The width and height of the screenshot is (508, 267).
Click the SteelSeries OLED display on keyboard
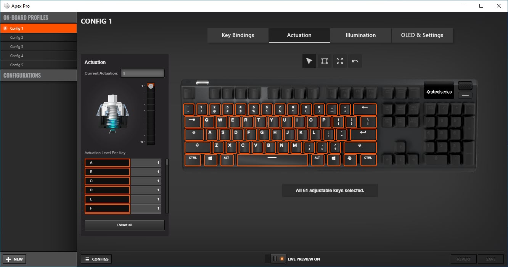click(439, 92)
